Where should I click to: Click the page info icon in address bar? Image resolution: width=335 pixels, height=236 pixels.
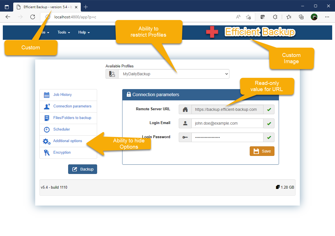point(48,17)
